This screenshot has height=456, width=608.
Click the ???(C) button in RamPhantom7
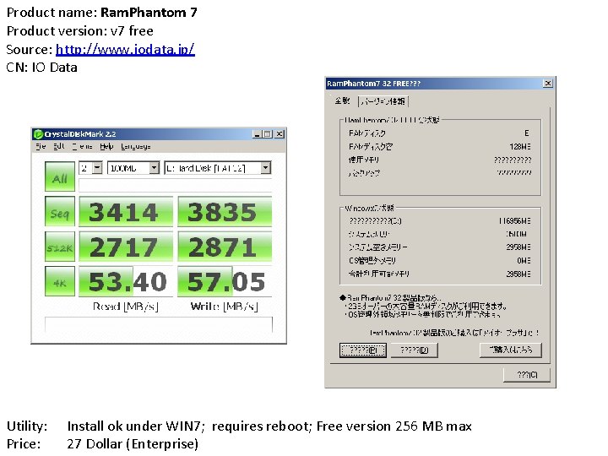527,375
